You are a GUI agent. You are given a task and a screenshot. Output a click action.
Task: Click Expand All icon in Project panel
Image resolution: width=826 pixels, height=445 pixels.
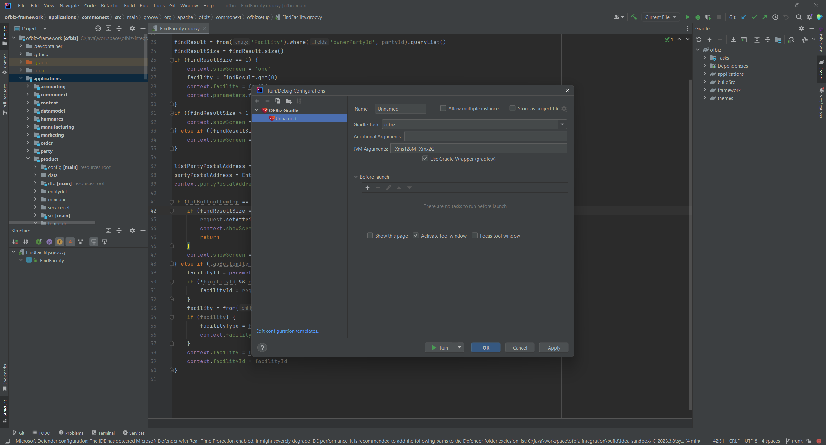(108, 28)
